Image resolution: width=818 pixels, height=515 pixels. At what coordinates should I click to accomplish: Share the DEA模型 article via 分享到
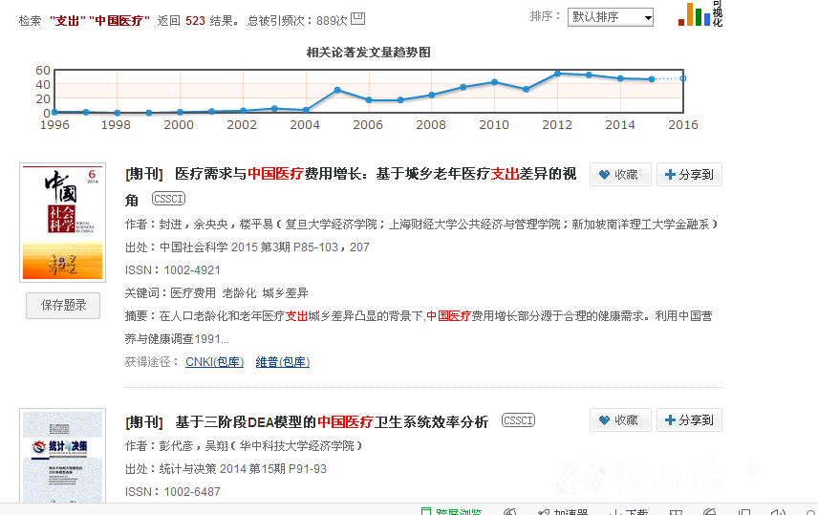[x=689, y=420]
